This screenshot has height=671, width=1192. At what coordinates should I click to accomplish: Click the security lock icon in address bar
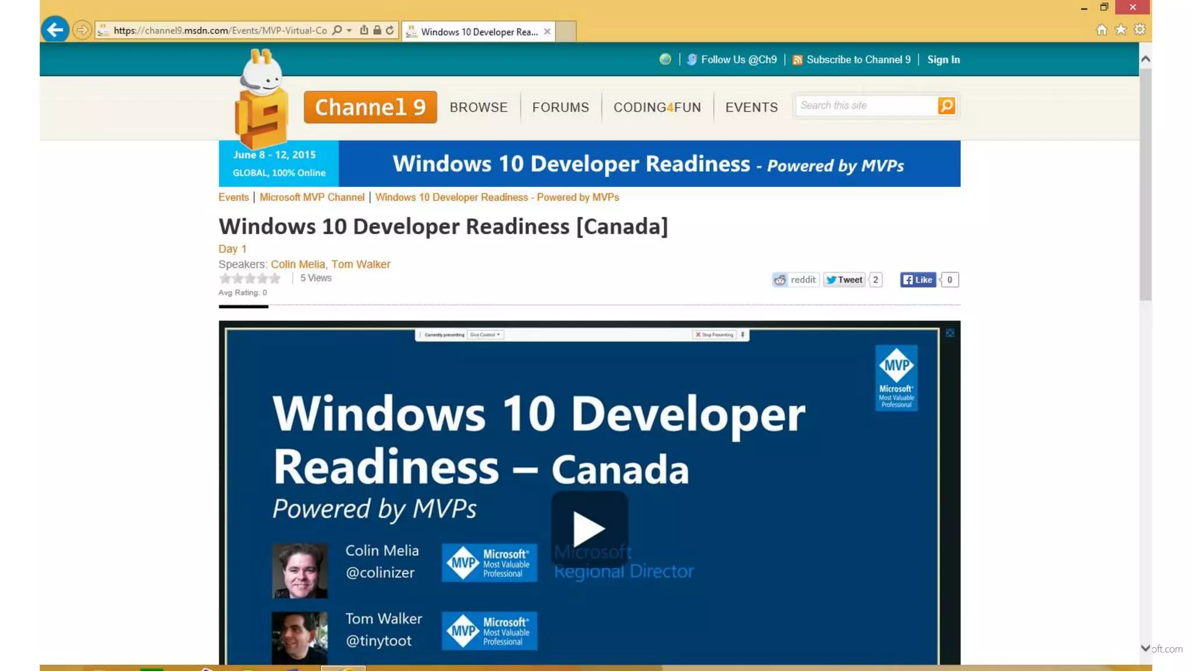pyautogui.click(x=377, y=30)
